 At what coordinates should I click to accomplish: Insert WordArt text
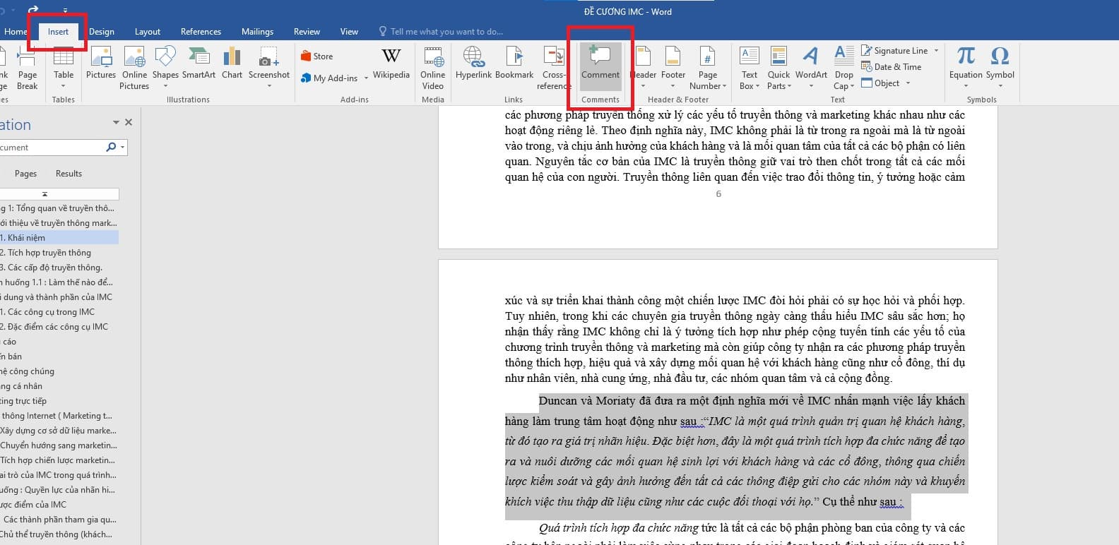(x=811, y=68)
